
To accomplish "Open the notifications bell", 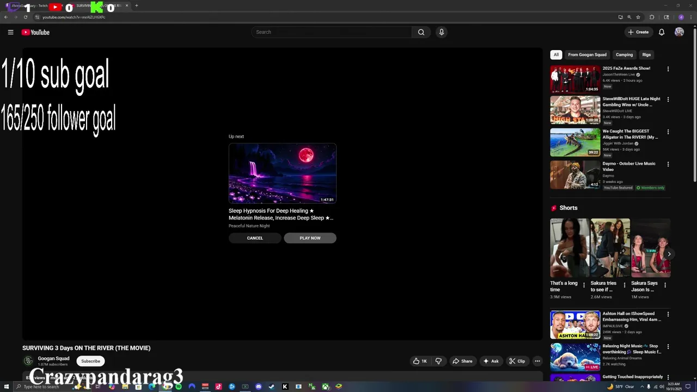I will pos(662,32).
